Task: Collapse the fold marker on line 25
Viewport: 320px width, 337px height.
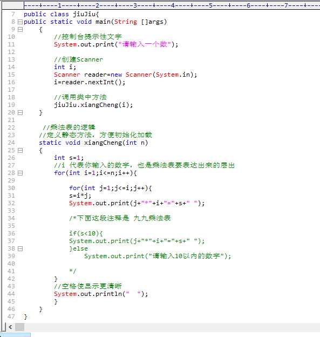Action: (x=20, y=150)
